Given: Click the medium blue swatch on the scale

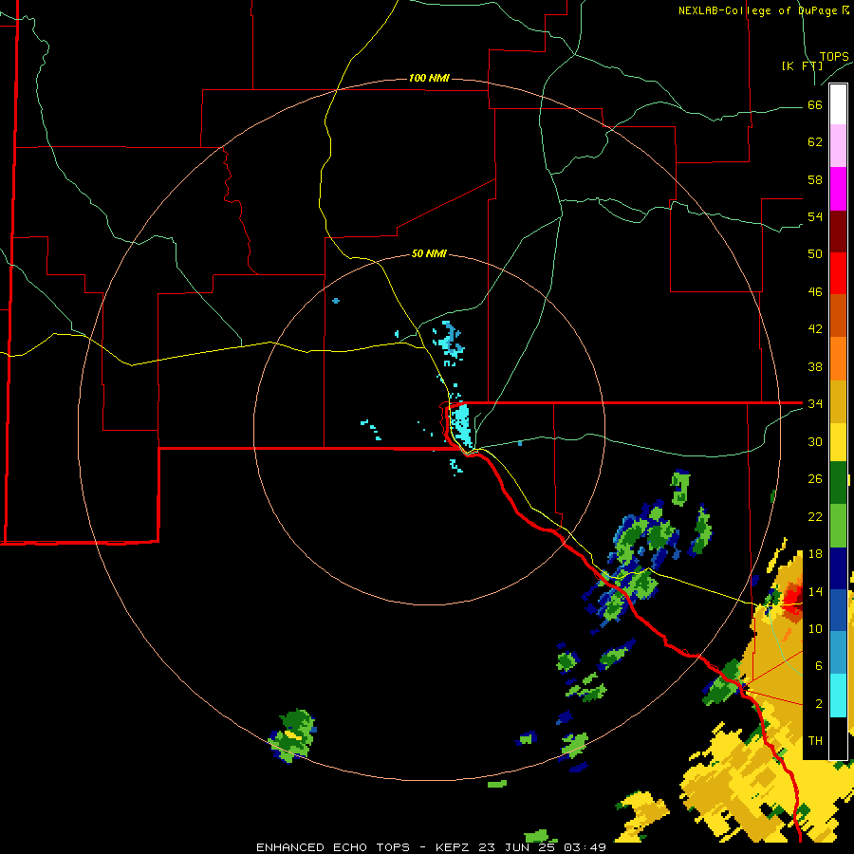Looking at the screenshot, I should (x=838, y=610).
